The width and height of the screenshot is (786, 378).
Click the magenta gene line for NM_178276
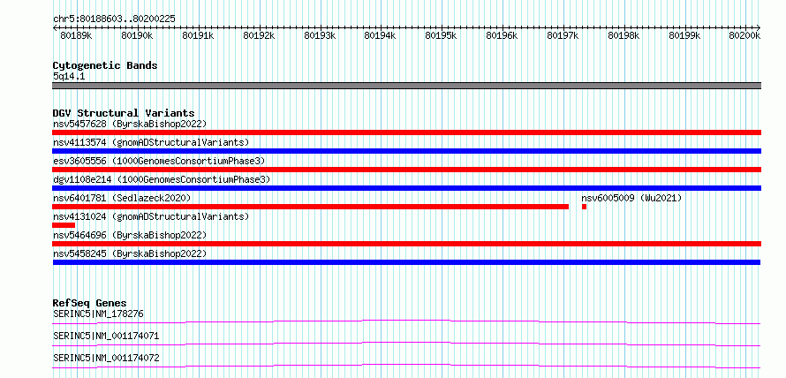coord(406,321)
